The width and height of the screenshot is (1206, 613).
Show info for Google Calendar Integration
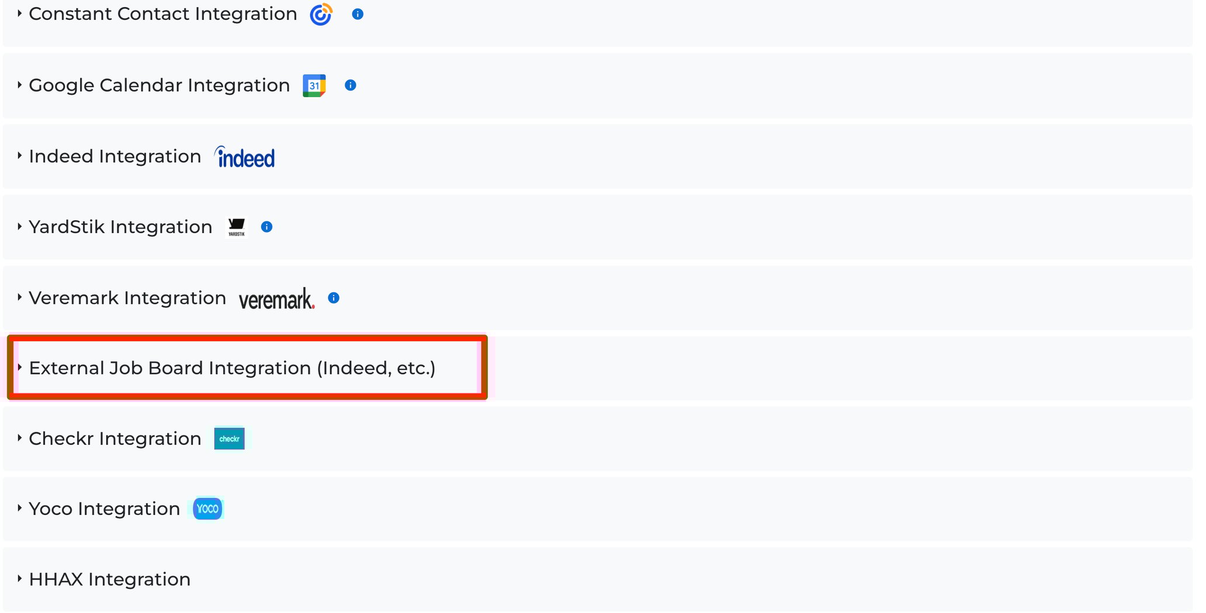351,85
